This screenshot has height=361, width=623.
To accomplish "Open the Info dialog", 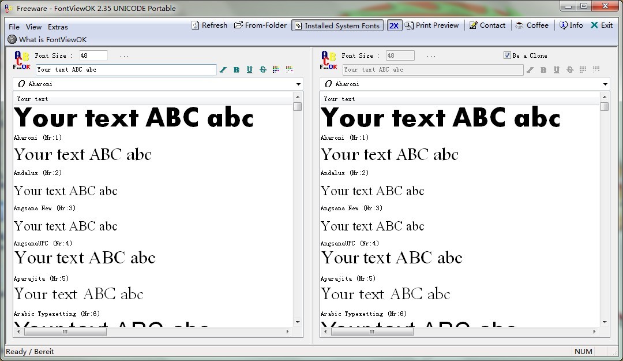I will coord(571,25).
